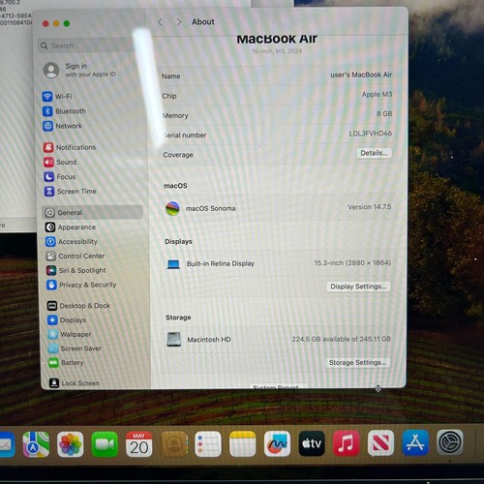Go back with the back arrow

pos(160,22)
